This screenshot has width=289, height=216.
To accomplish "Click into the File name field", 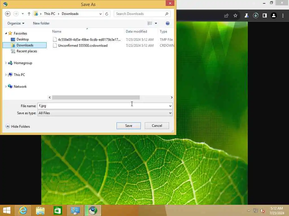I will (x=103, y=106).
